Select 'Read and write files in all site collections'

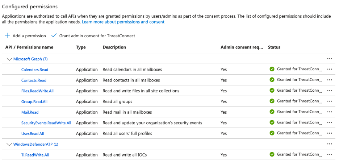point(141,91)
